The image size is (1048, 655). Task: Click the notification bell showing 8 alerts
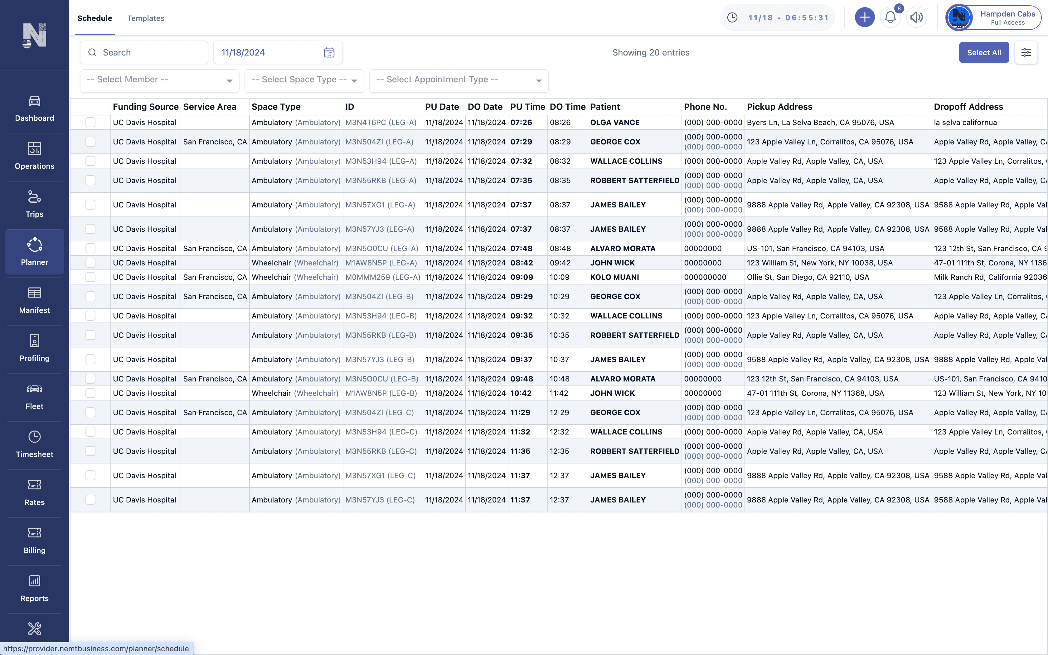[x=890, y=17]
